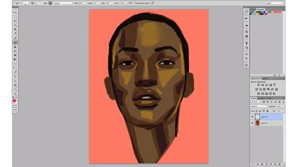This screenshot has width=298, height=167.
Task: Toggle lock image pixels brush icon
Action: (260, 111)
